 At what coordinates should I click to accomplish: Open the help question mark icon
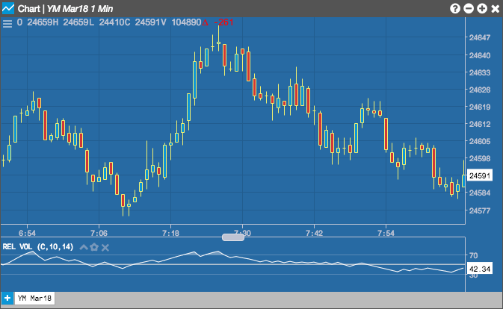pos(455,9)
